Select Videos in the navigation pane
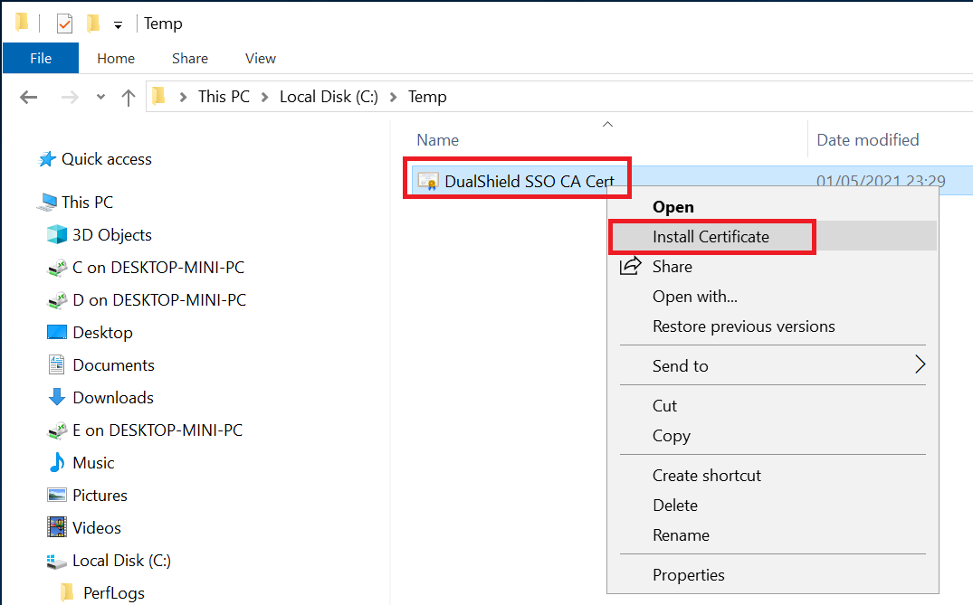Screen dimensions: 973x605 point(96,528)
